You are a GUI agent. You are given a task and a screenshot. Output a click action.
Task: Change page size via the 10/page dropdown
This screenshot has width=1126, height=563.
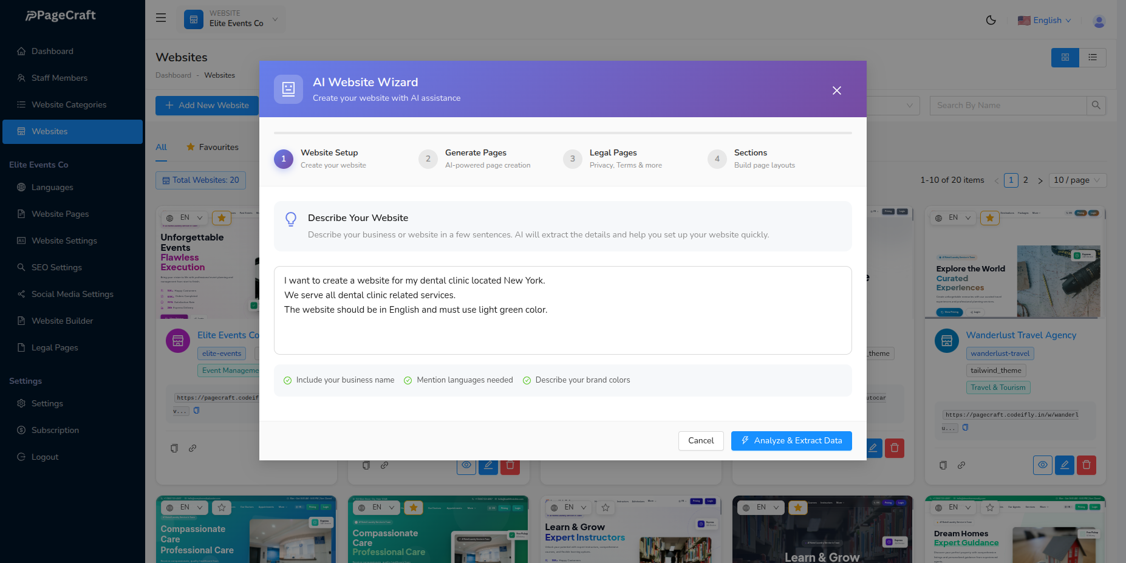tap(1077, 180)
